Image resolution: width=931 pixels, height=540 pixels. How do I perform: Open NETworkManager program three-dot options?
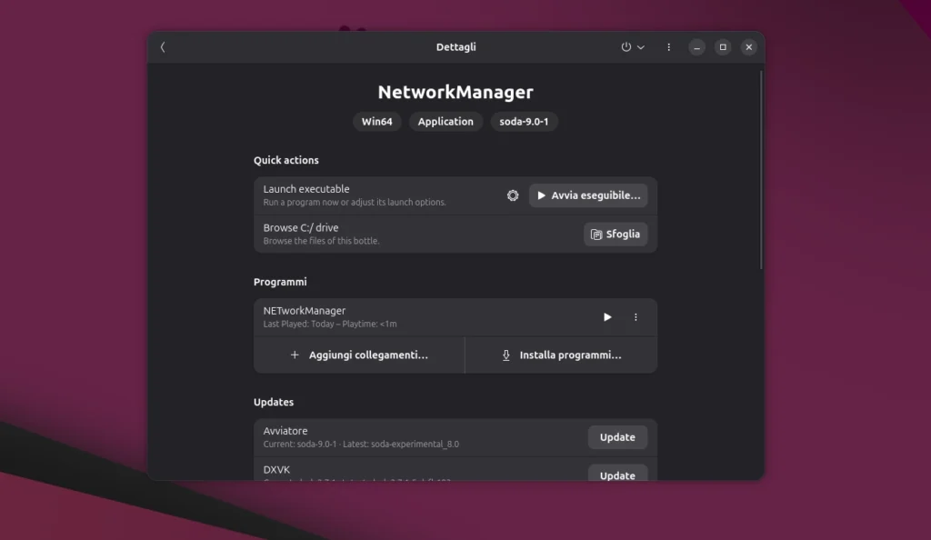coord(636,317)
